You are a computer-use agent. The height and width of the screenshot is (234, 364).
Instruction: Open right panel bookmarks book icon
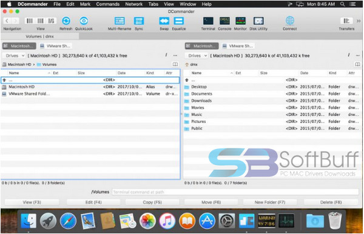coord(358,64)
